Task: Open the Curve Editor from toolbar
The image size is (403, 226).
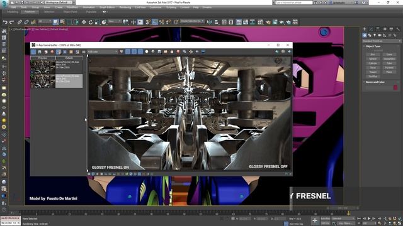Action: tap(246, 23)
